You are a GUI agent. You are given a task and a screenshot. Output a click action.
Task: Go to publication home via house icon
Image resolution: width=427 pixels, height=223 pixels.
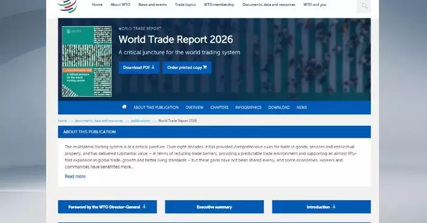tap(124, 107)
